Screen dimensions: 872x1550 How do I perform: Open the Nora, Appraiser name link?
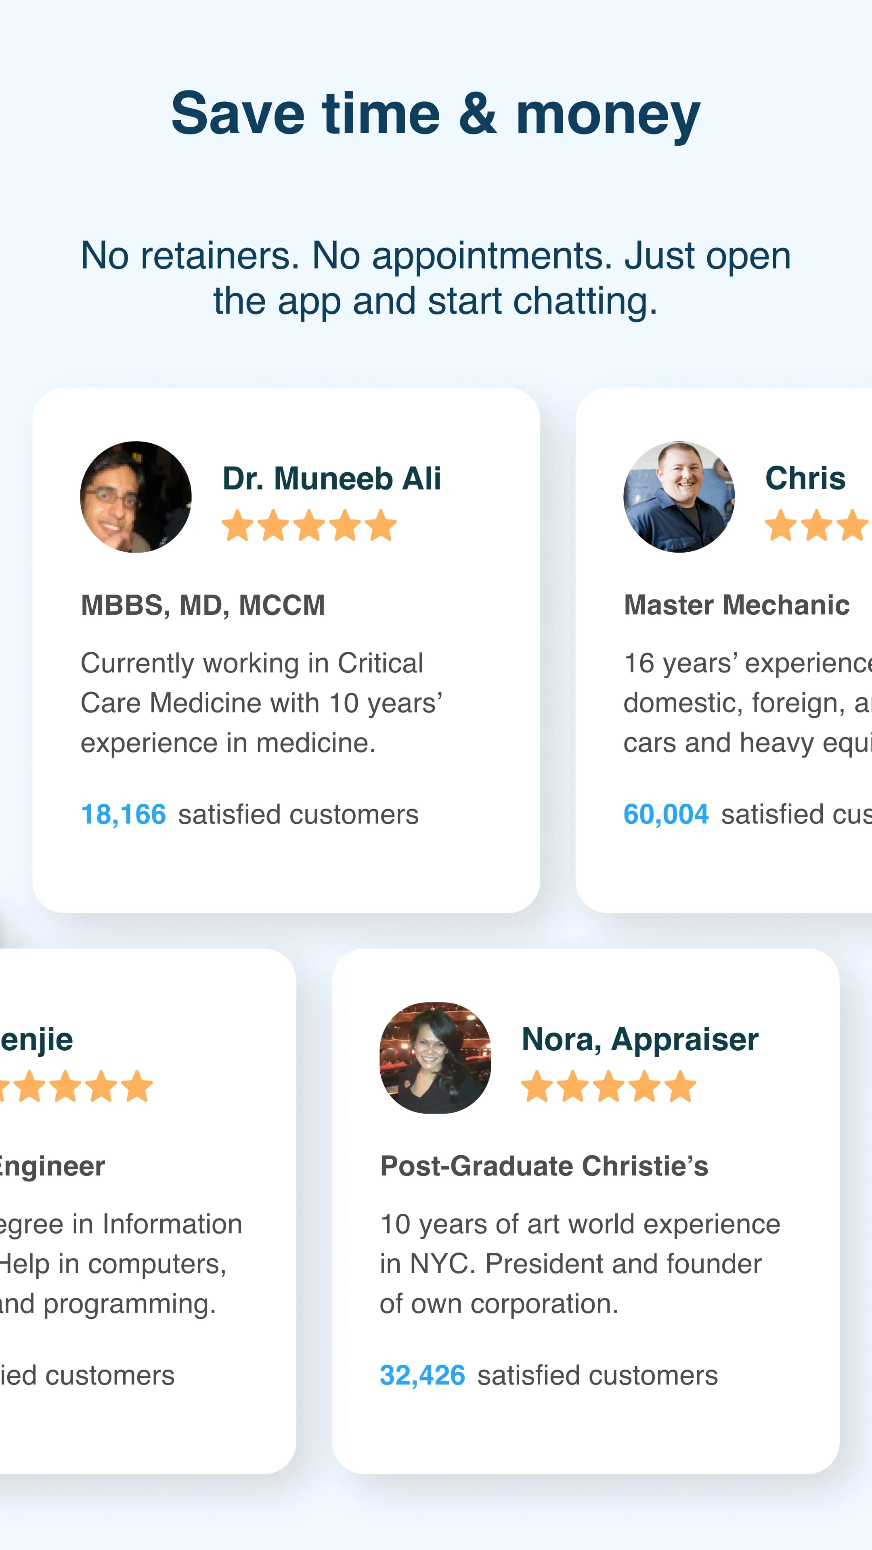(640, 1039)
